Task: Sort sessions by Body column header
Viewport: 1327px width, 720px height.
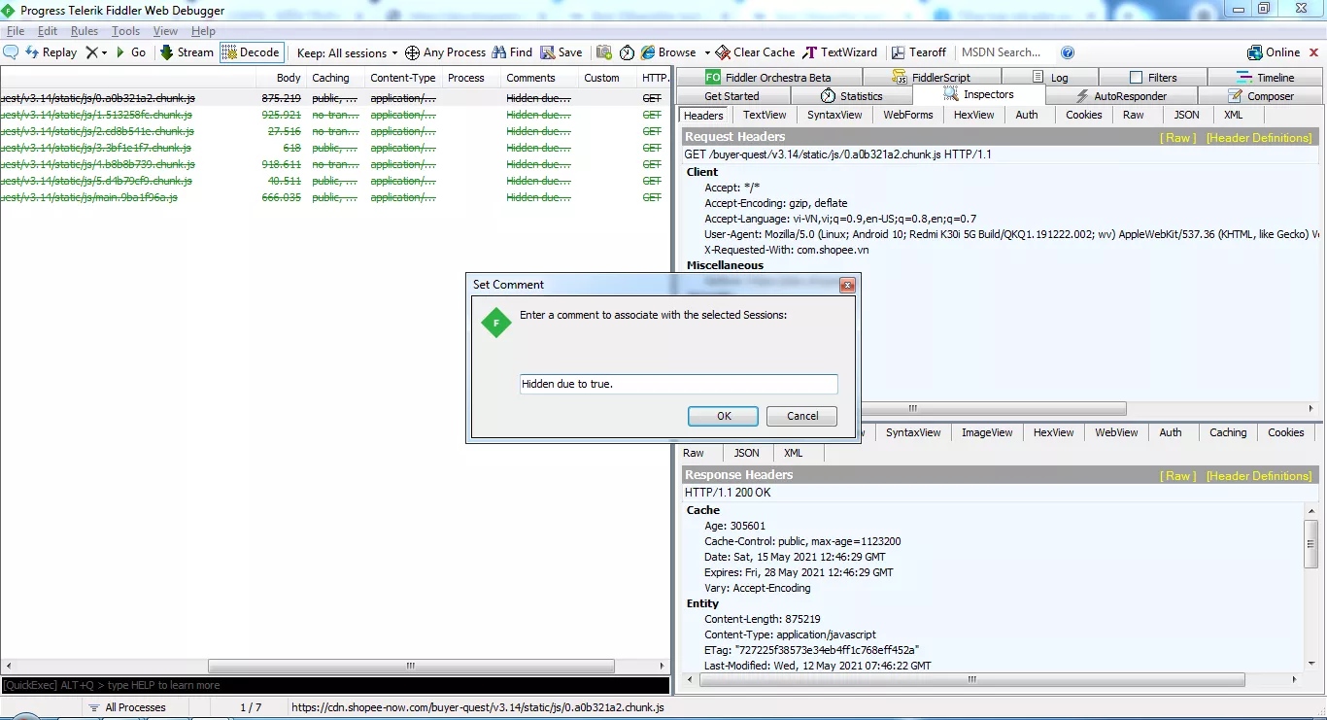Action: point(283,78)
